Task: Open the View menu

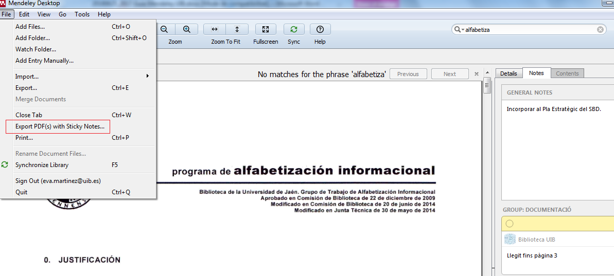Action: click(44, 14)
